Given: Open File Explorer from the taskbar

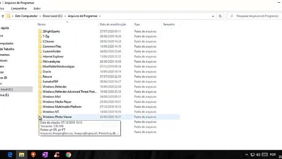Looking at the screenshot, I should click(22, 155).
